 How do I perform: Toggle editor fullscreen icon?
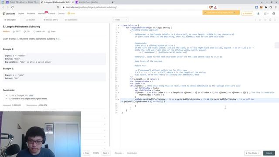tap(275, 20)
